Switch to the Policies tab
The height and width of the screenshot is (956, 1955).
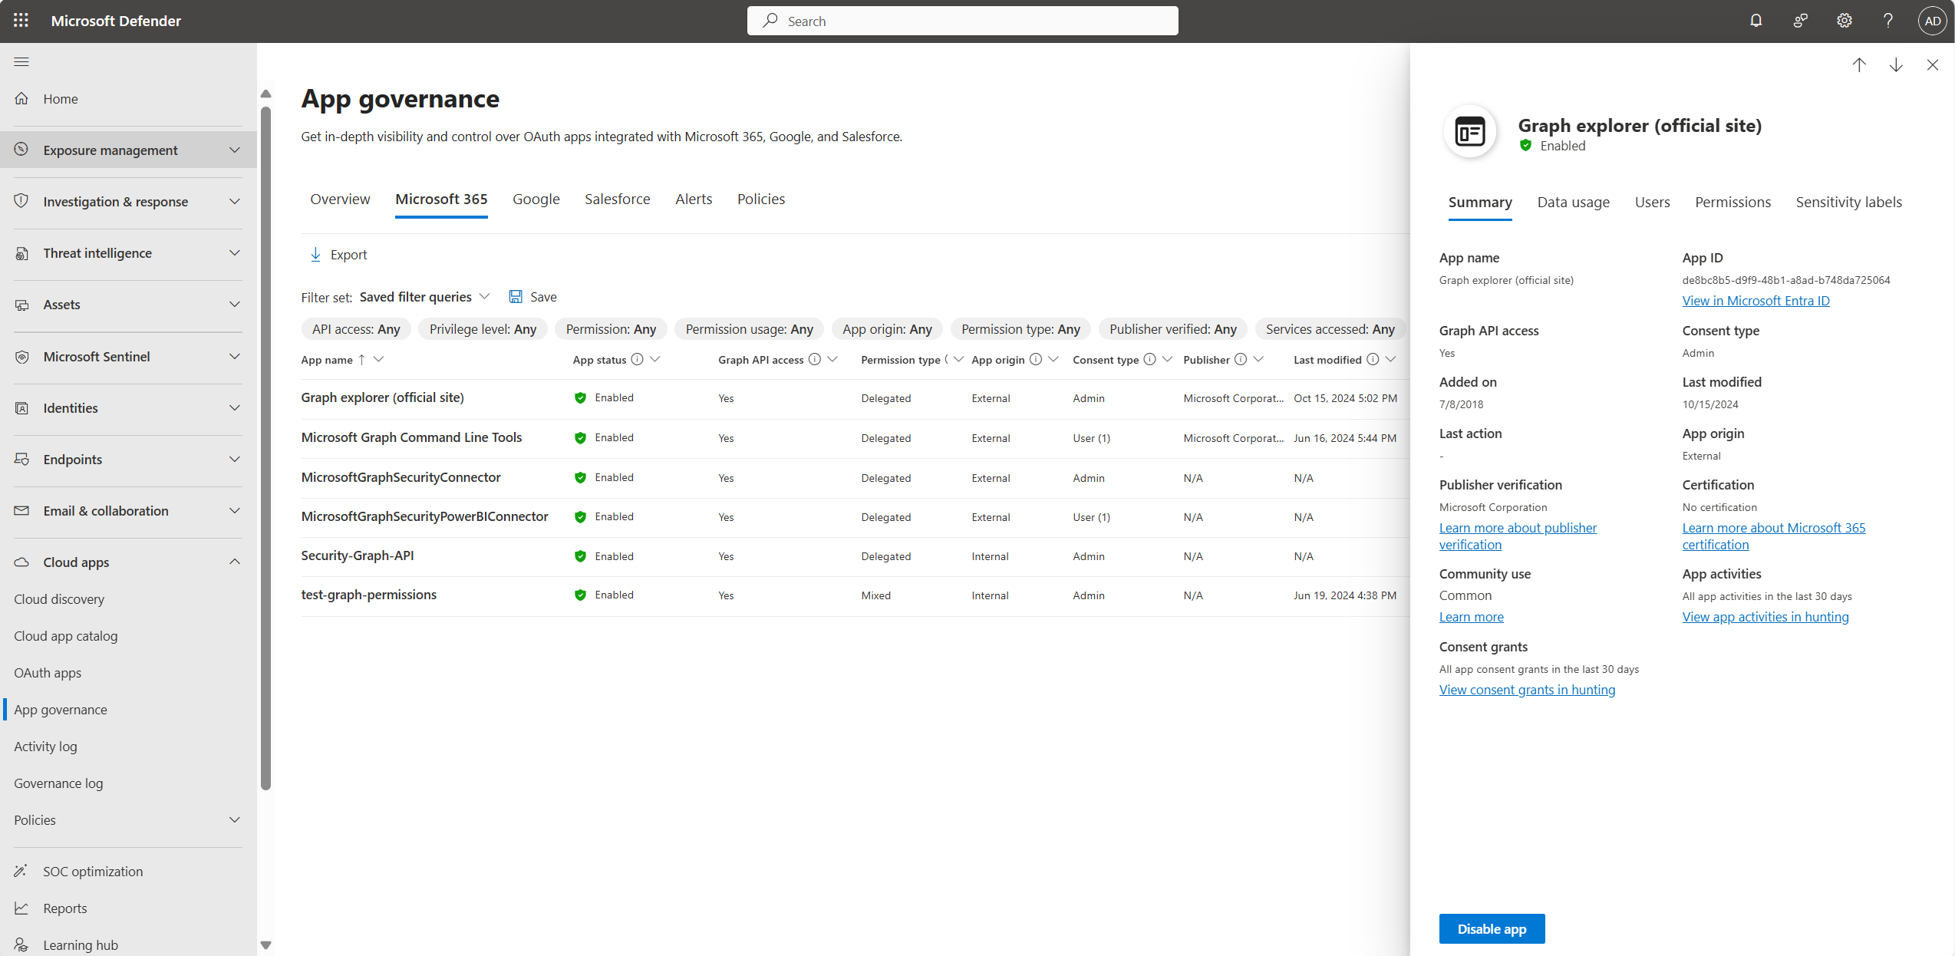[x=760, y=198]
